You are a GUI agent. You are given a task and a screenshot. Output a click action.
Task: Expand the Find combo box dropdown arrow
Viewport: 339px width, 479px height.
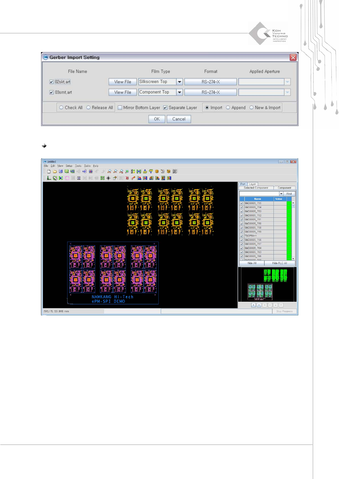[x=281, y=194]
